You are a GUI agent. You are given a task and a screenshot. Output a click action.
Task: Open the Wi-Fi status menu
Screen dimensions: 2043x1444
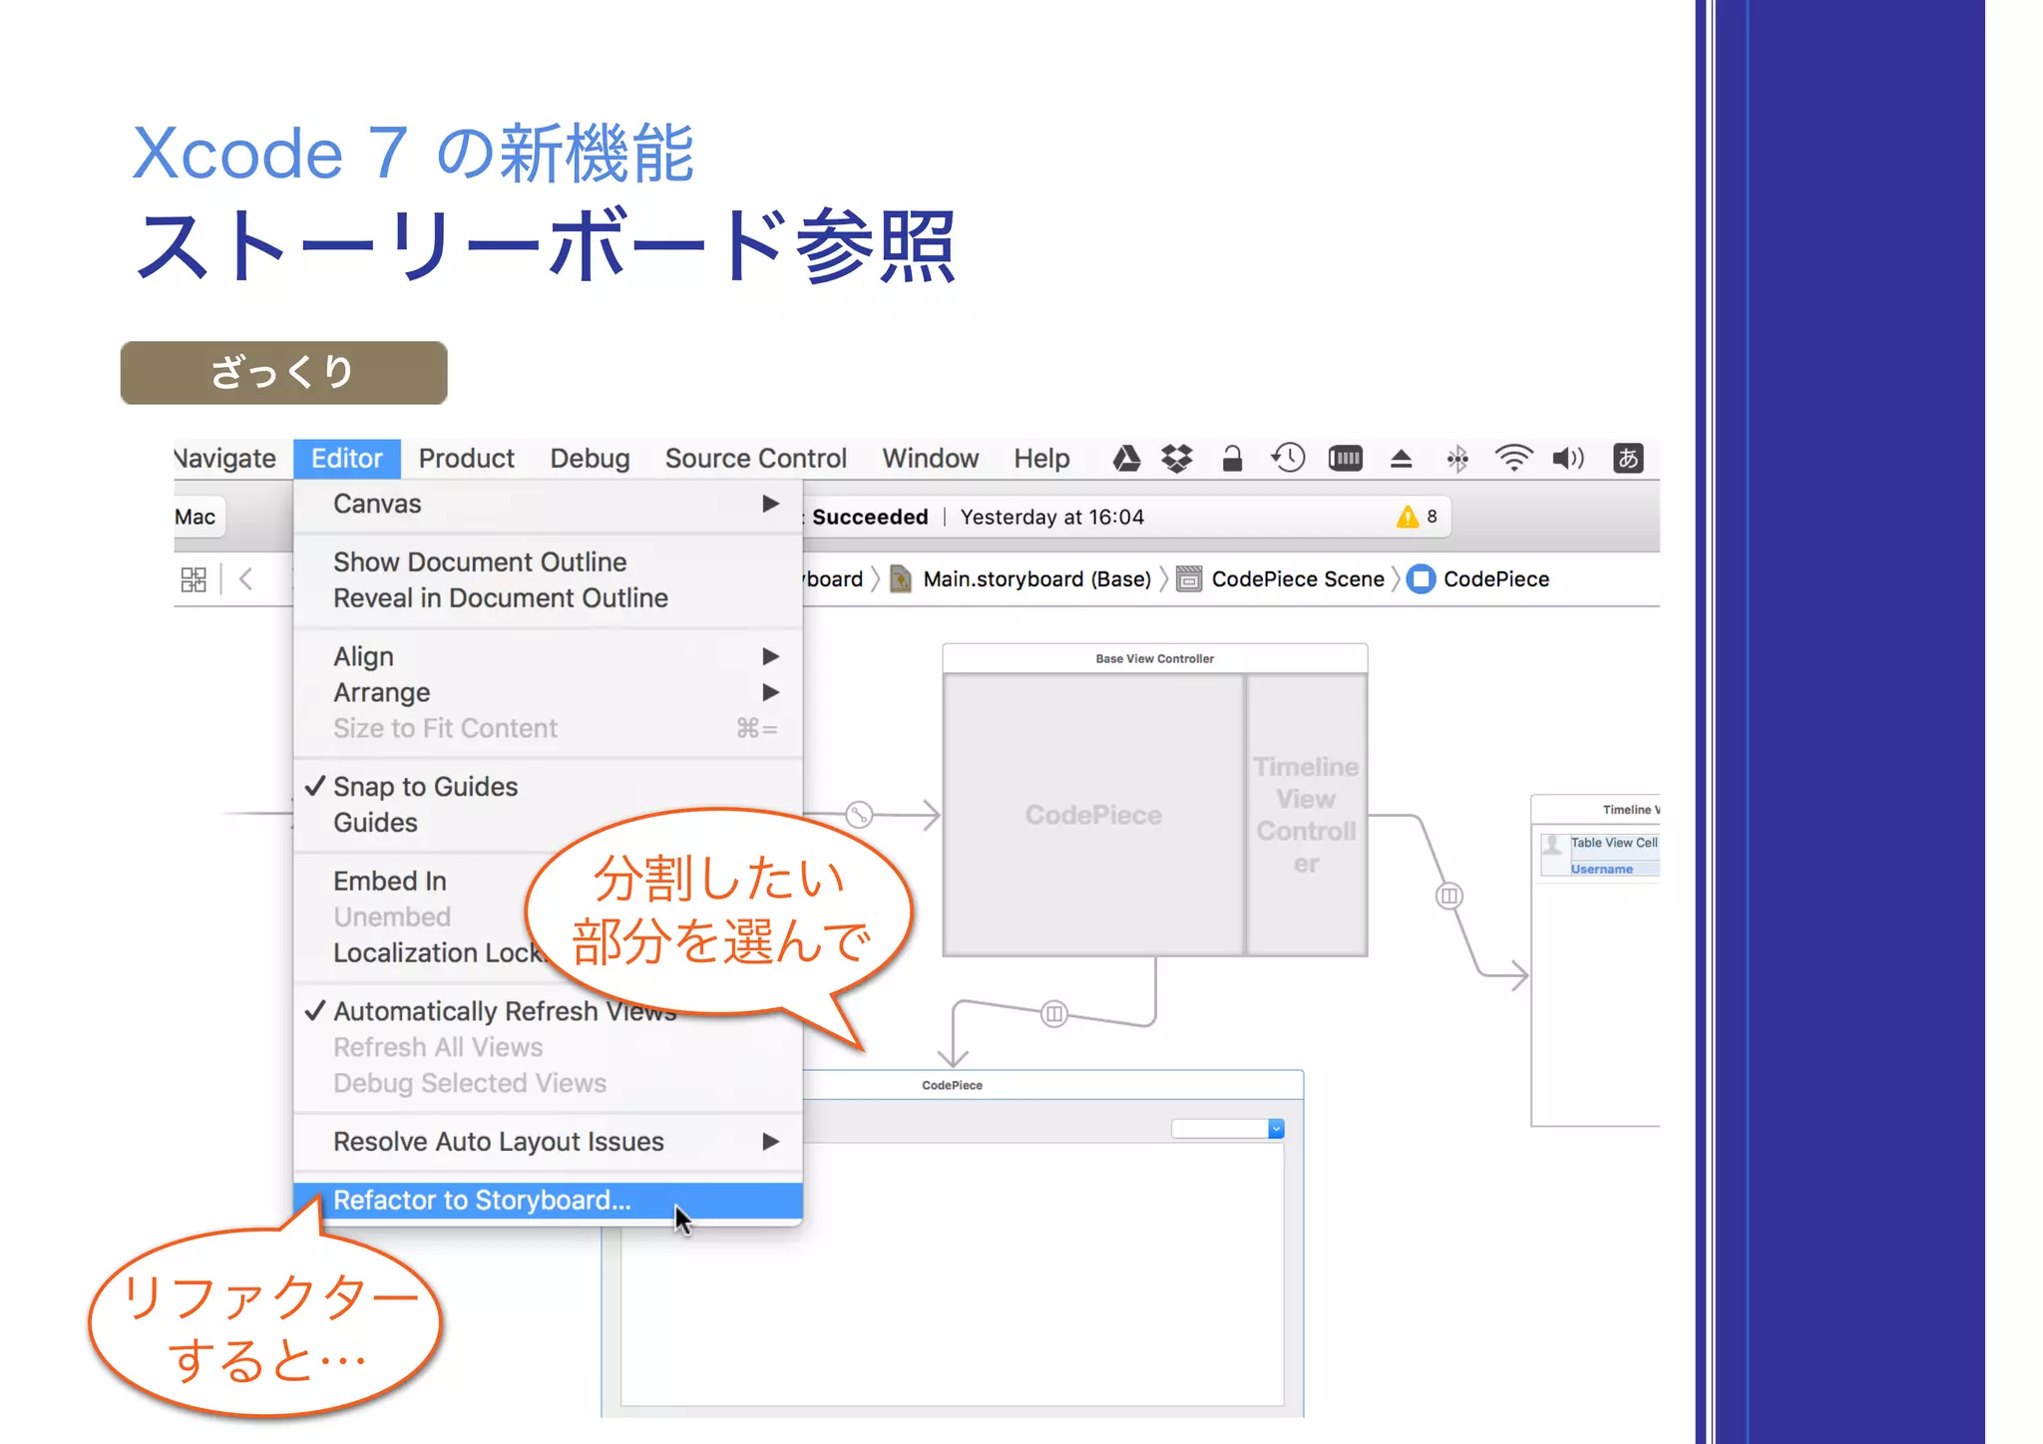1513,459
